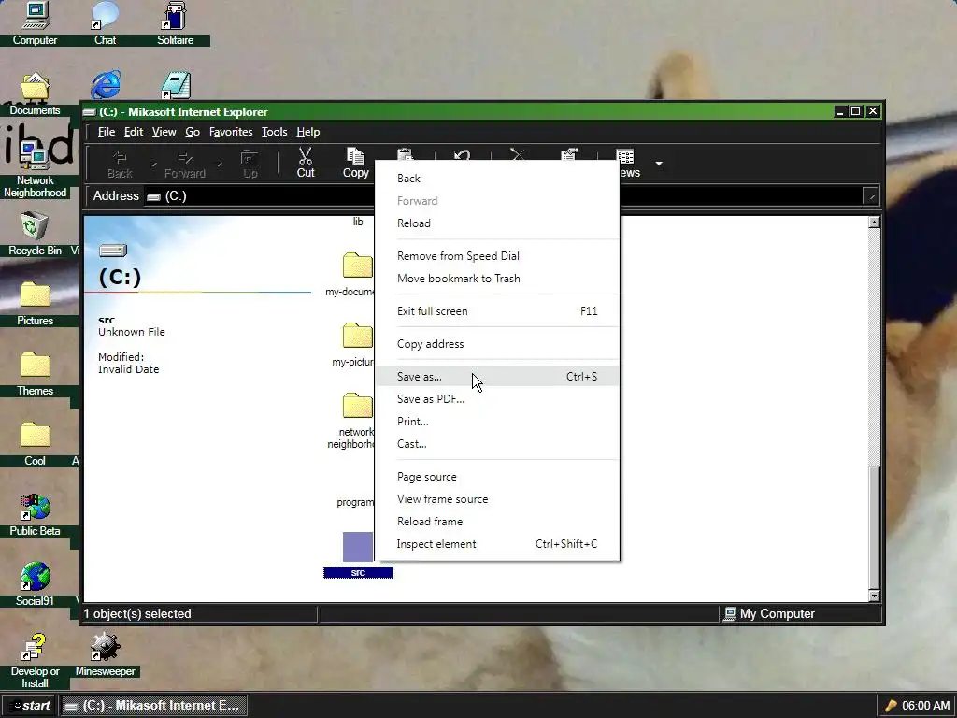957x718 pixels.
Task: Choose Print... in the context menu
Action: pyautogui.click(x=497, y=422)
